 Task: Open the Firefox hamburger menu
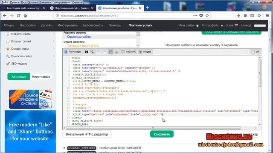click(x=267, y=16)
